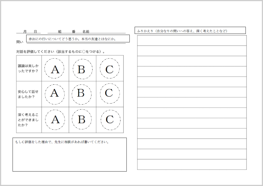
Task: Click the 問い text box about 赤おに
Action: pyautogui.click(x=78, y=39)
